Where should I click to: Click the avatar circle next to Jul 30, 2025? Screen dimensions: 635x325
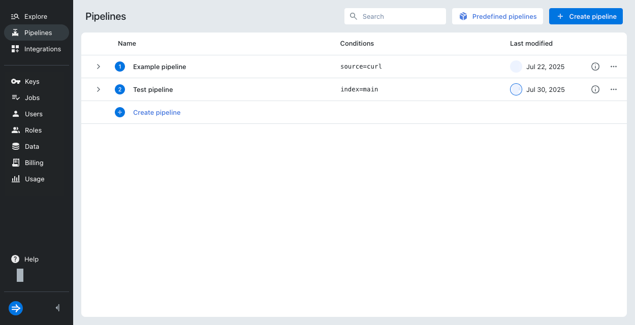[x=516, y=89]
